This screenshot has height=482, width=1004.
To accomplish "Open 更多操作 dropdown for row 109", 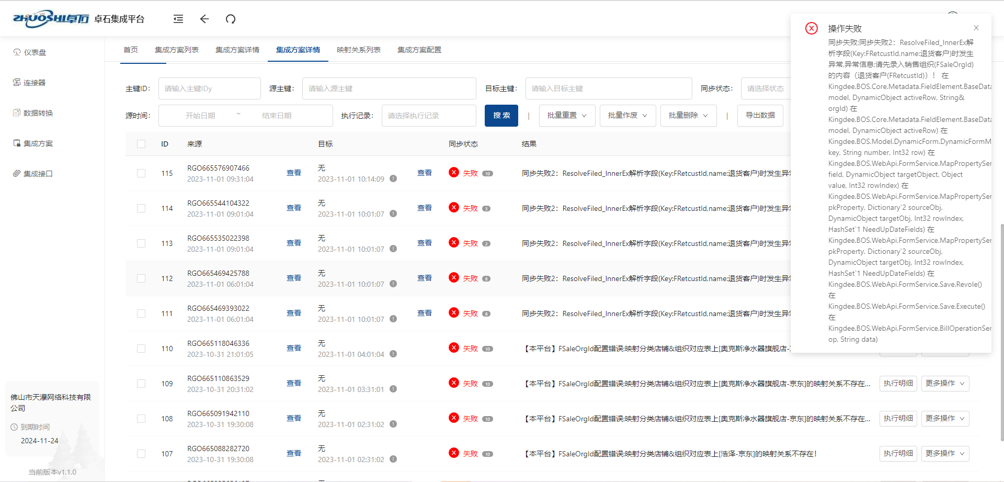I will (945, 384).
